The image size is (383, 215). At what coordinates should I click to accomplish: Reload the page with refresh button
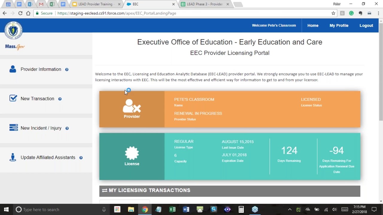click(x=20, y=13)
